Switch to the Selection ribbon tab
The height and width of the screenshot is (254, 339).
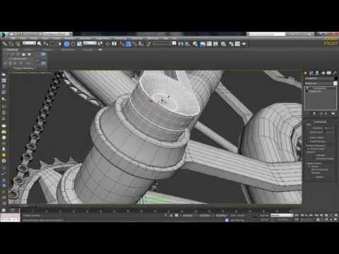[x=47, y=49]
